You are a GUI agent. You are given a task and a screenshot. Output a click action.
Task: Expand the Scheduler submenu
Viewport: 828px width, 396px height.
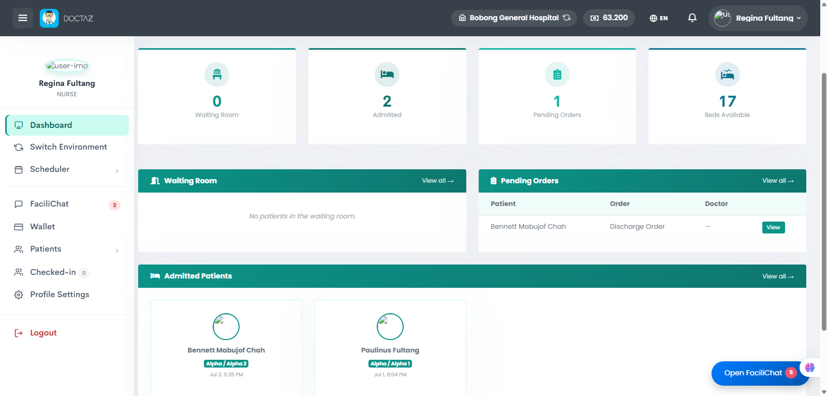click(67, 169)
